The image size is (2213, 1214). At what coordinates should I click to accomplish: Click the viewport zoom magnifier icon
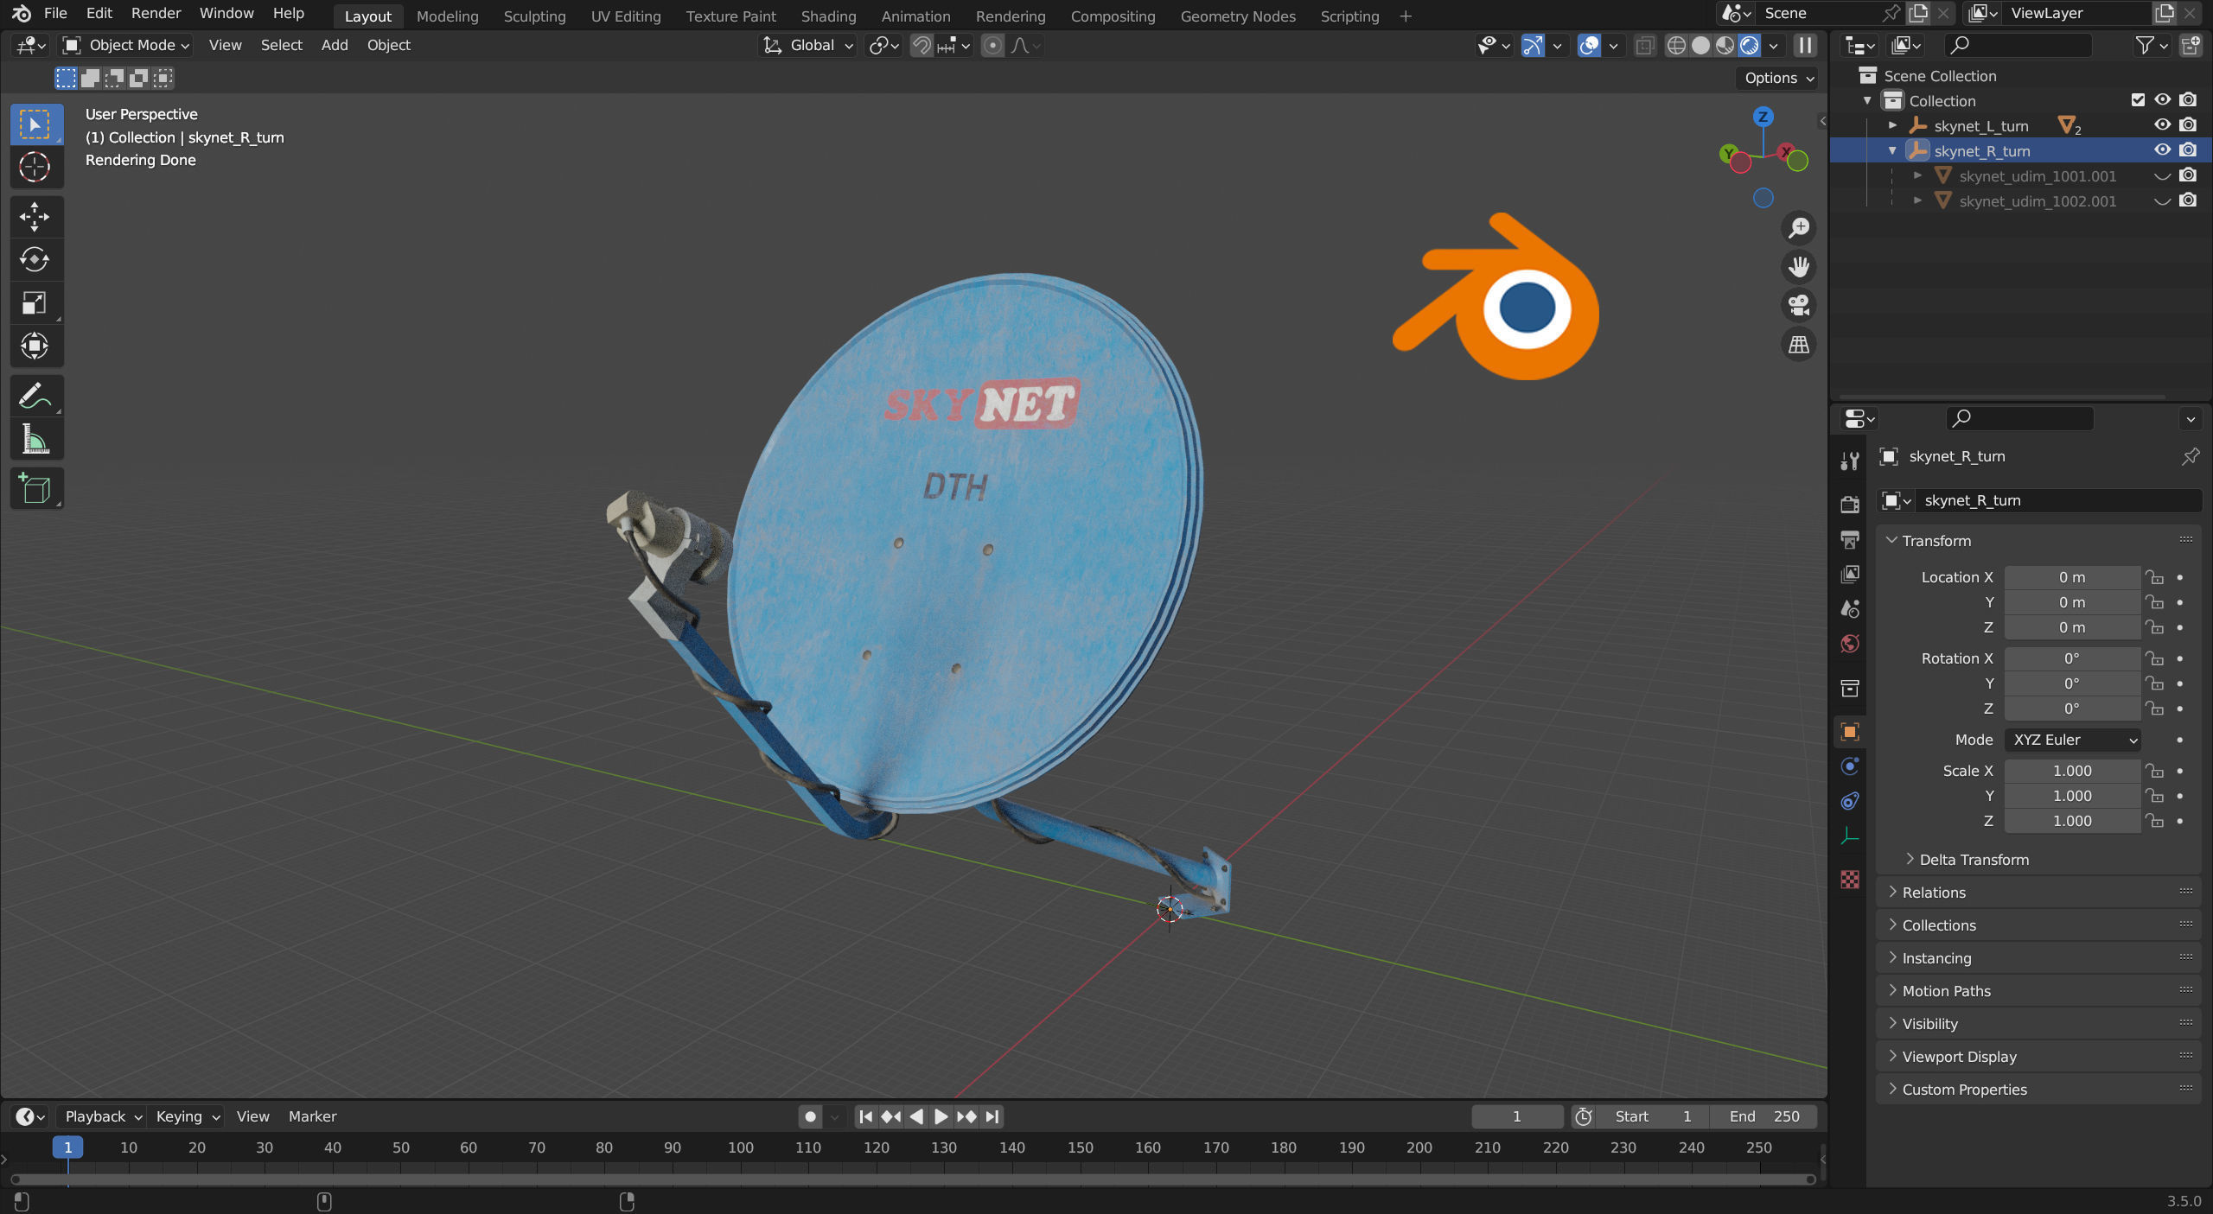point(1799,228)
